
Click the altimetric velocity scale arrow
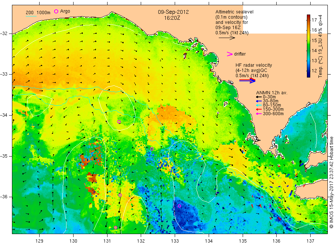click(227, 38)
